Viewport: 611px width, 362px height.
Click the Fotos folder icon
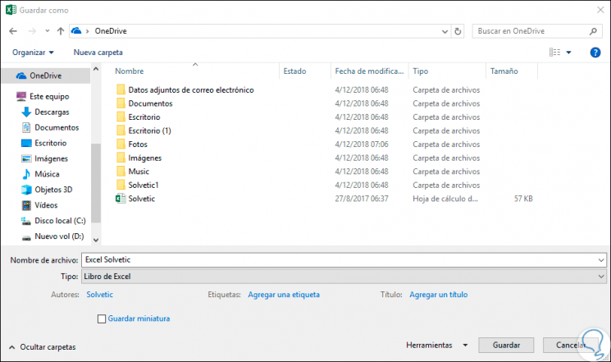click(121, 144)
